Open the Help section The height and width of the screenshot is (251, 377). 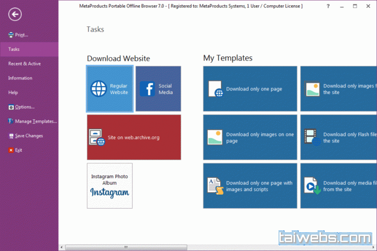pos(13,93)
